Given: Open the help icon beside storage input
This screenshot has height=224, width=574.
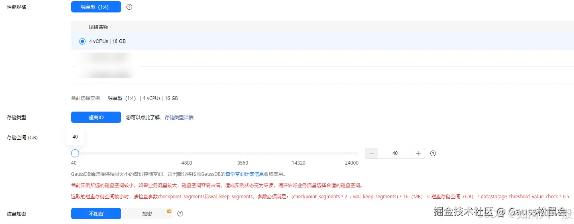Looking at the screenshot, I should pos(433,153).
